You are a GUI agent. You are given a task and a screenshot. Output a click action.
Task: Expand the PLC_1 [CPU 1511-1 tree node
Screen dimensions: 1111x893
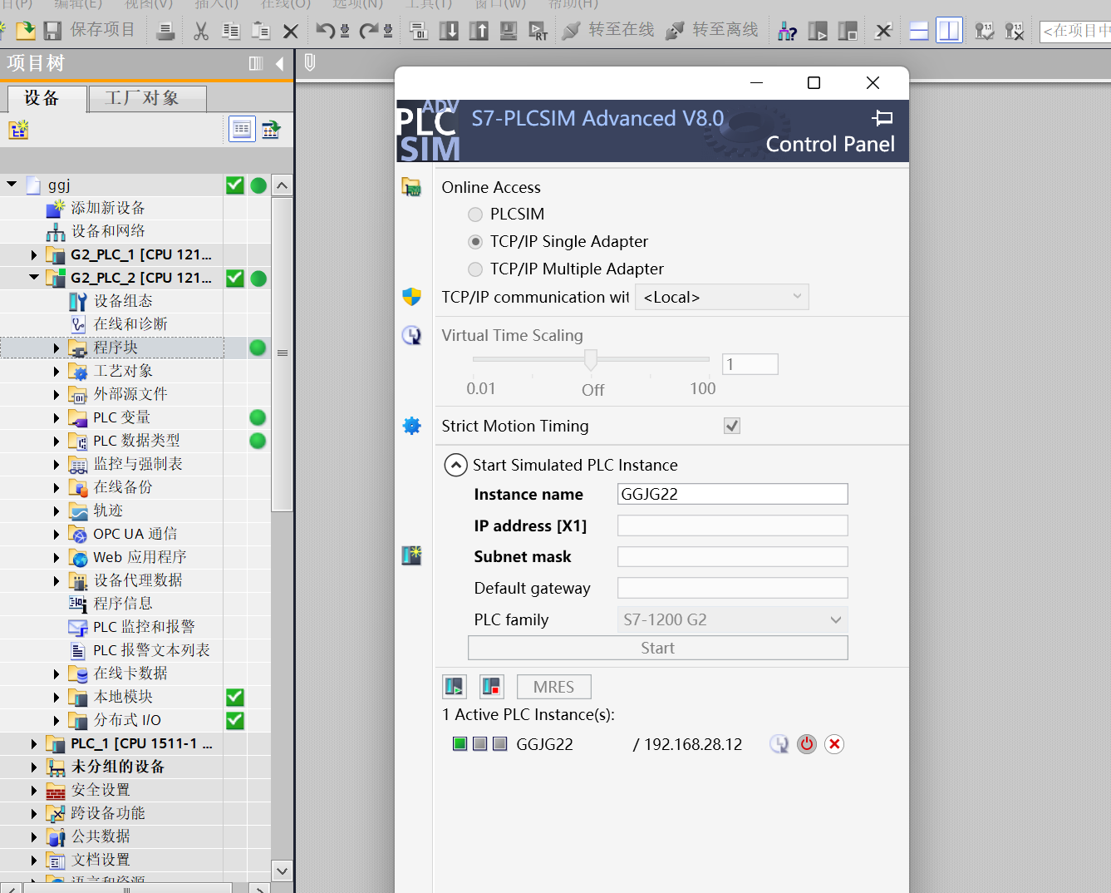click(33, 743)
